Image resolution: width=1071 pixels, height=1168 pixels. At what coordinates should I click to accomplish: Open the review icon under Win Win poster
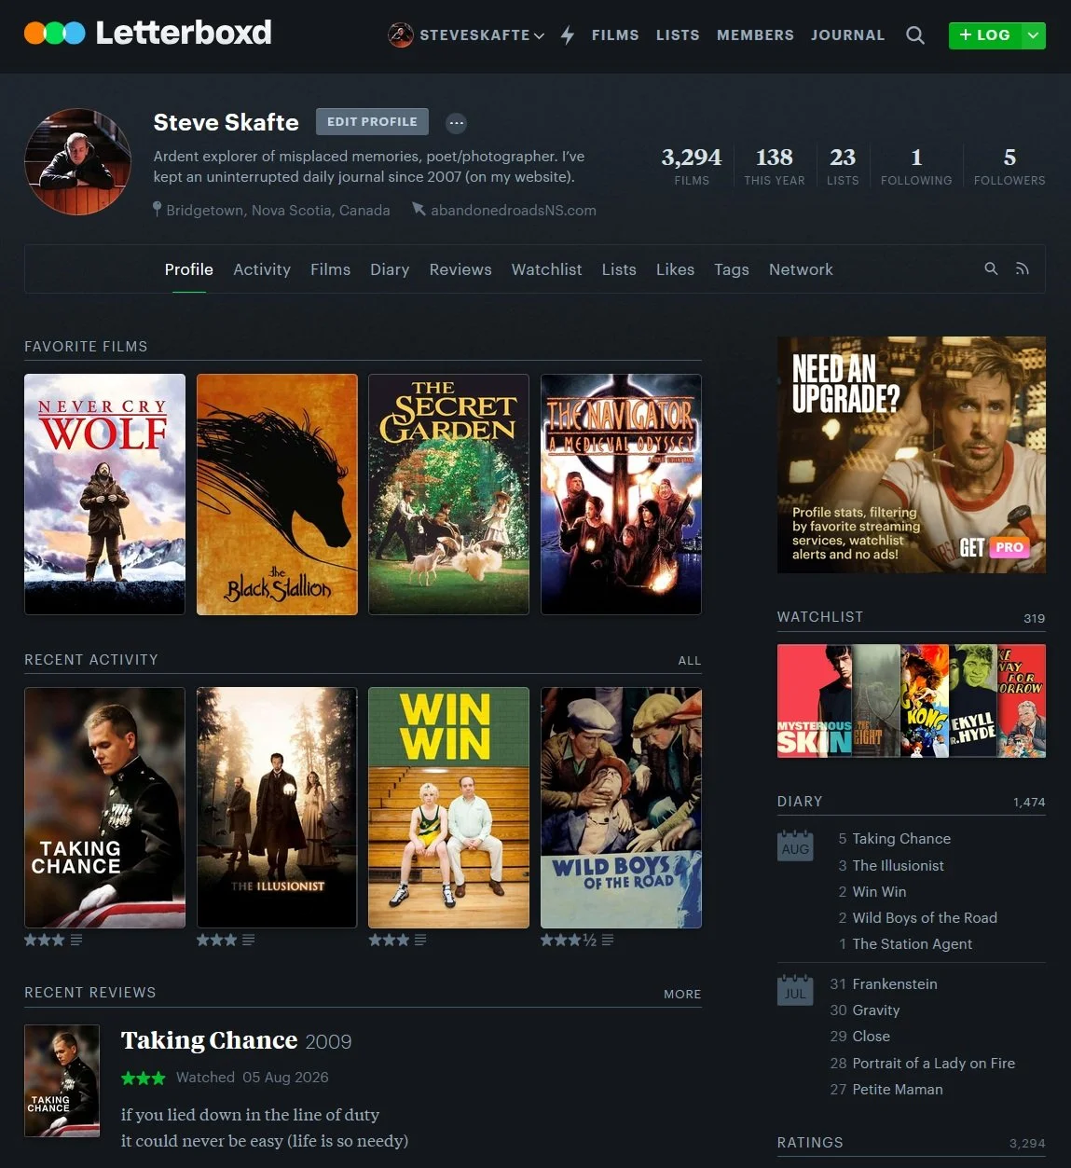point(420,940)
